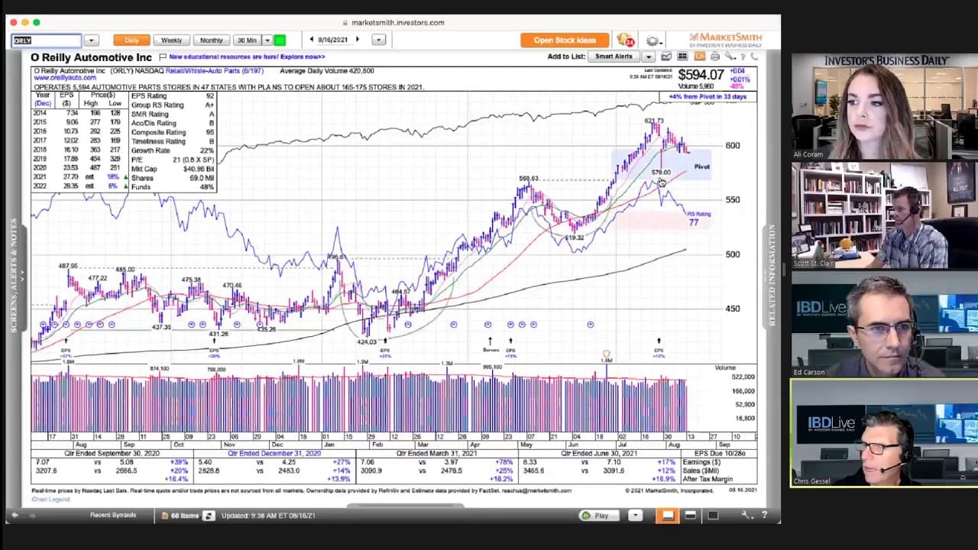Image resolution: width=978 pixels, height=550 pixels.
Task: Toggle the green real-time indicator button
Action: pos(280,40)
